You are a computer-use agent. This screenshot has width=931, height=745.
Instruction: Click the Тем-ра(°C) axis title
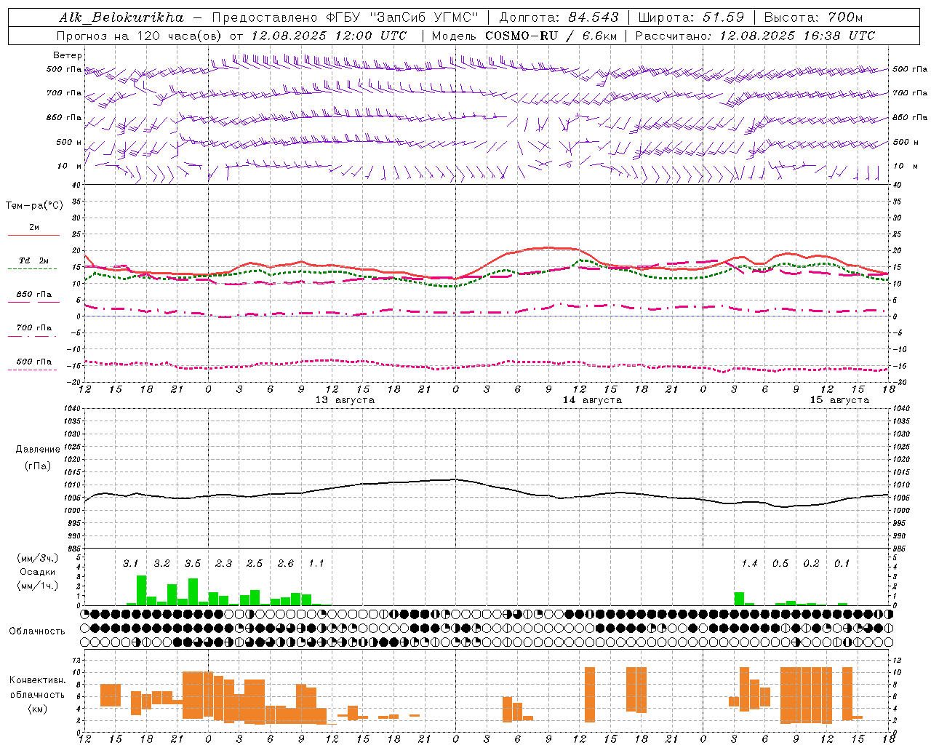click(34, 206)
